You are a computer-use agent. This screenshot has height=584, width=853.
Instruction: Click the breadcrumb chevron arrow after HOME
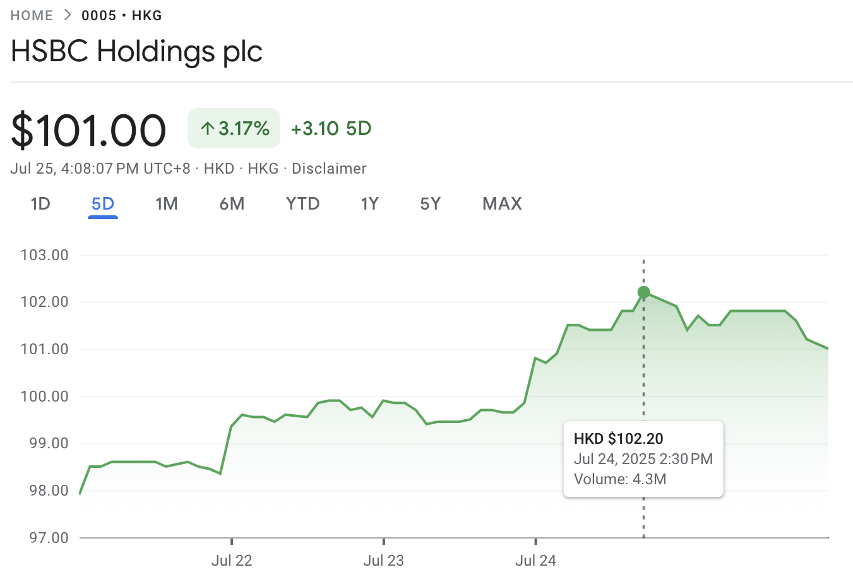coord(68,16)
